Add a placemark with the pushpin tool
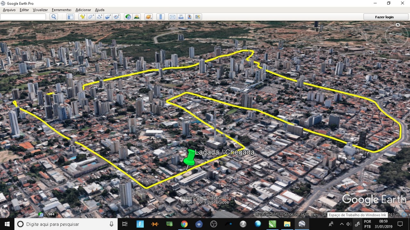Viewport: 410px width, 230px height. pos(82,17)
